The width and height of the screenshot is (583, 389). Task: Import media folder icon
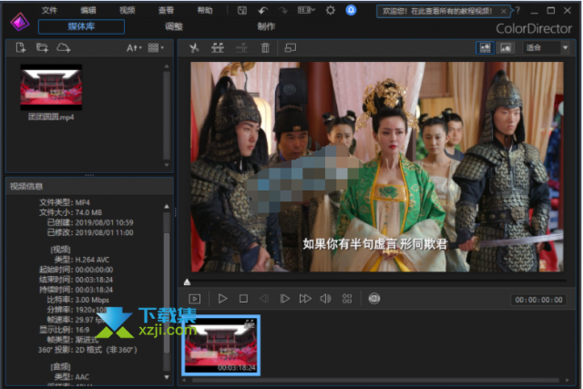point(42,47)
